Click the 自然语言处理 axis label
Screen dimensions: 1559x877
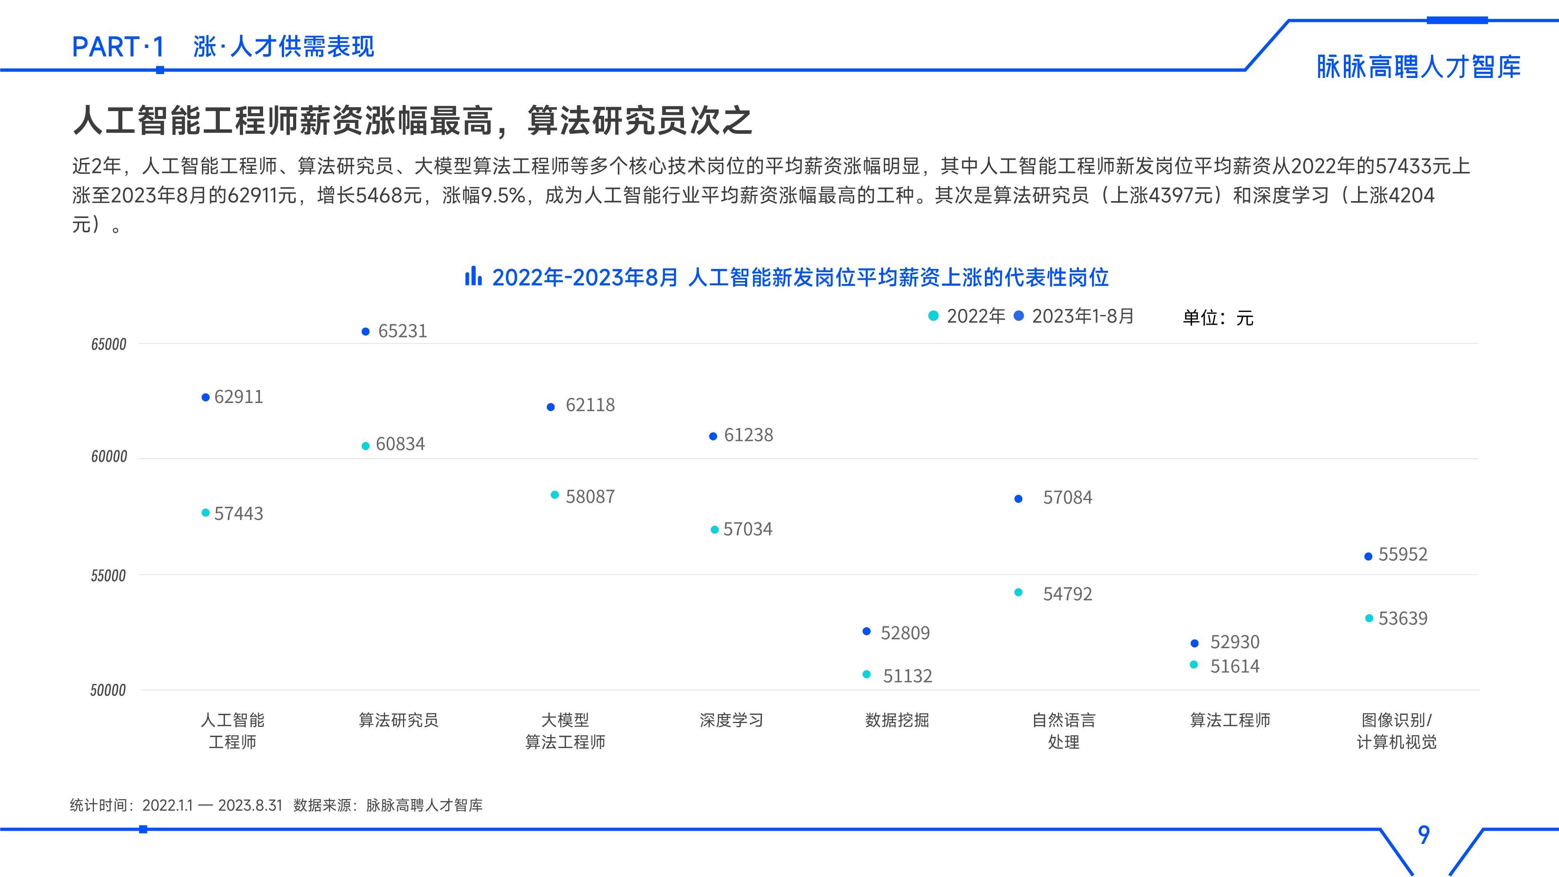[x=1063, y=731]
